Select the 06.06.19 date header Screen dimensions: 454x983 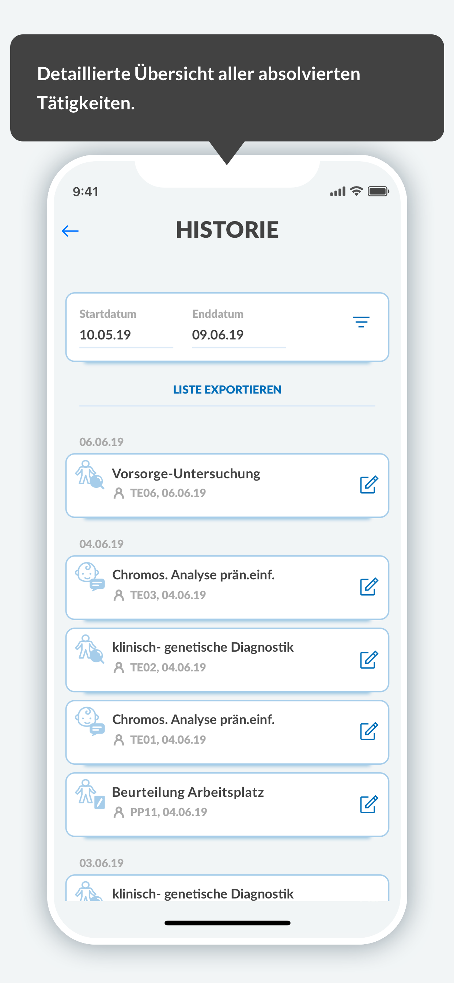(102, 442)
